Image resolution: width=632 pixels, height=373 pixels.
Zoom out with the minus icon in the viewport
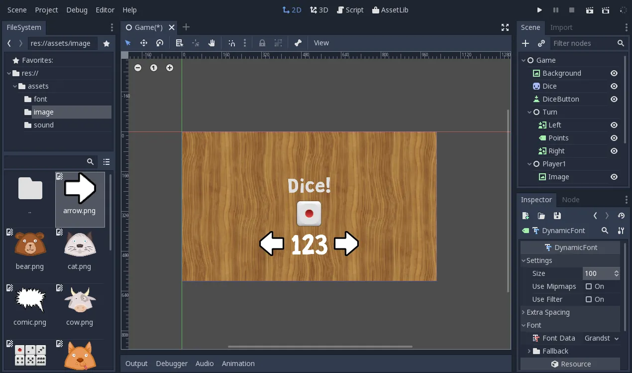[138, 68]
